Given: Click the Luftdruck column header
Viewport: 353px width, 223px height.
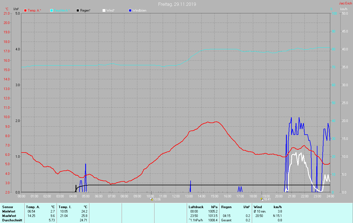Looking at the screenshot, I should (x=196, y=207).
